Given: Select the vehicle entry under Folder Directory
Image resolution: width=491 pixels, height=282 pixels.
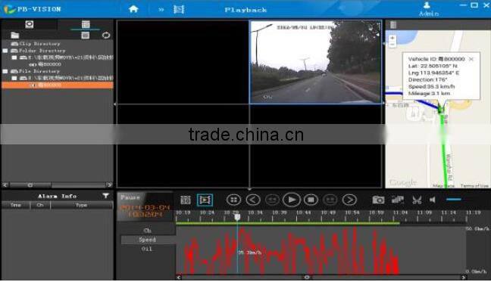Looking at the screenshot, I should [x=45, y=64].
